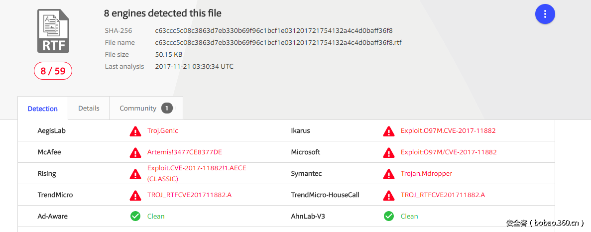Click the SHA-256 hash value
Image resolution: width=591 pixels, height=232 pixels.
(x=274, y=30)
